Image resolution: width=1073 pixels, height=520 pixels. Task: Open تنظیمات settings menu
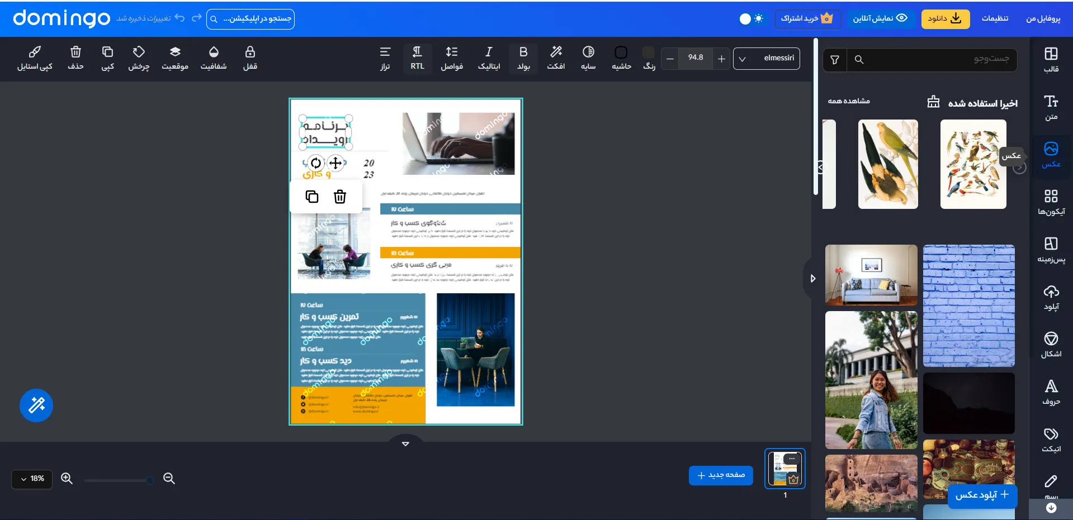pyautogui.click(x=995, y=18)
